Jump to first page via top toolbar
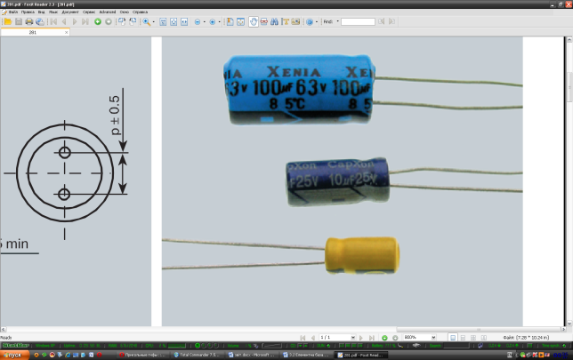This screenshot has height=360, width=573. [53, 22]
